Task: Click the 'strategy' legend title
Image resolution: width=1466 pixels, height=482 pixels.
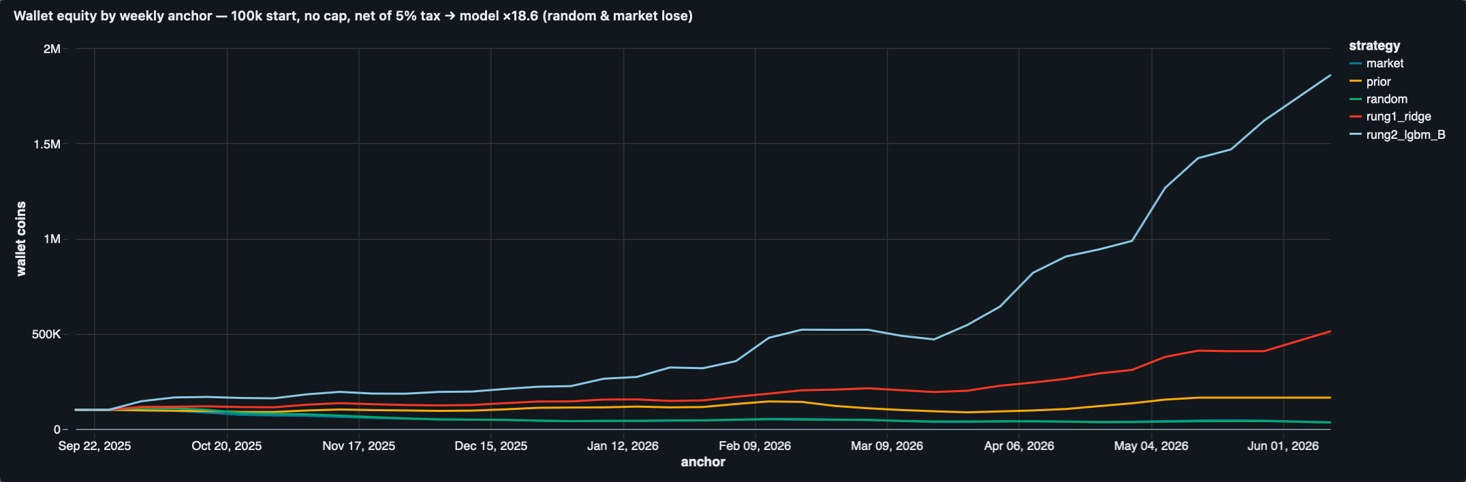Action: coord(1374,46)
